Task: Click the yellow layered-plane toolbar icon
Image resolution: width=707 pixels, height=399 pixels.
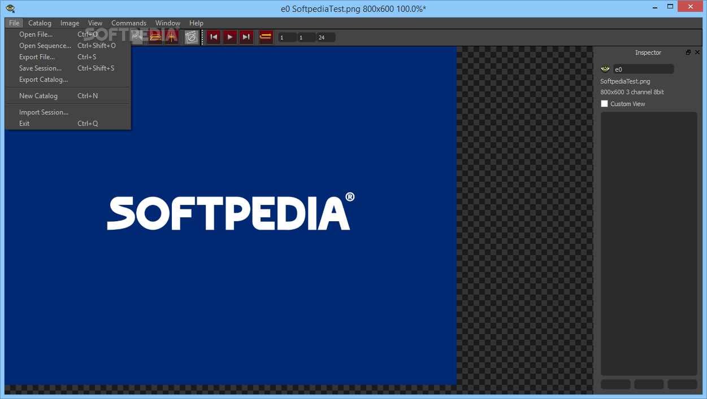Action: (155, 37)
